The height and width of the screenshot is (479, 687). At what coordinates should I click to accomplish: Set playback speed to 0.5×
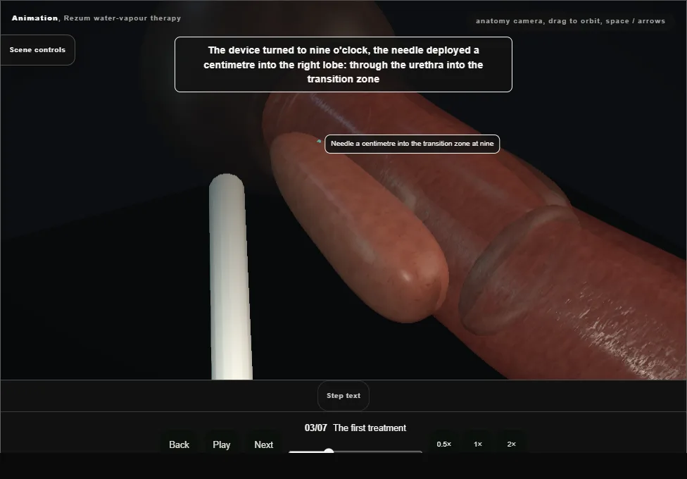pyautogui.click(x=444, y=444)
